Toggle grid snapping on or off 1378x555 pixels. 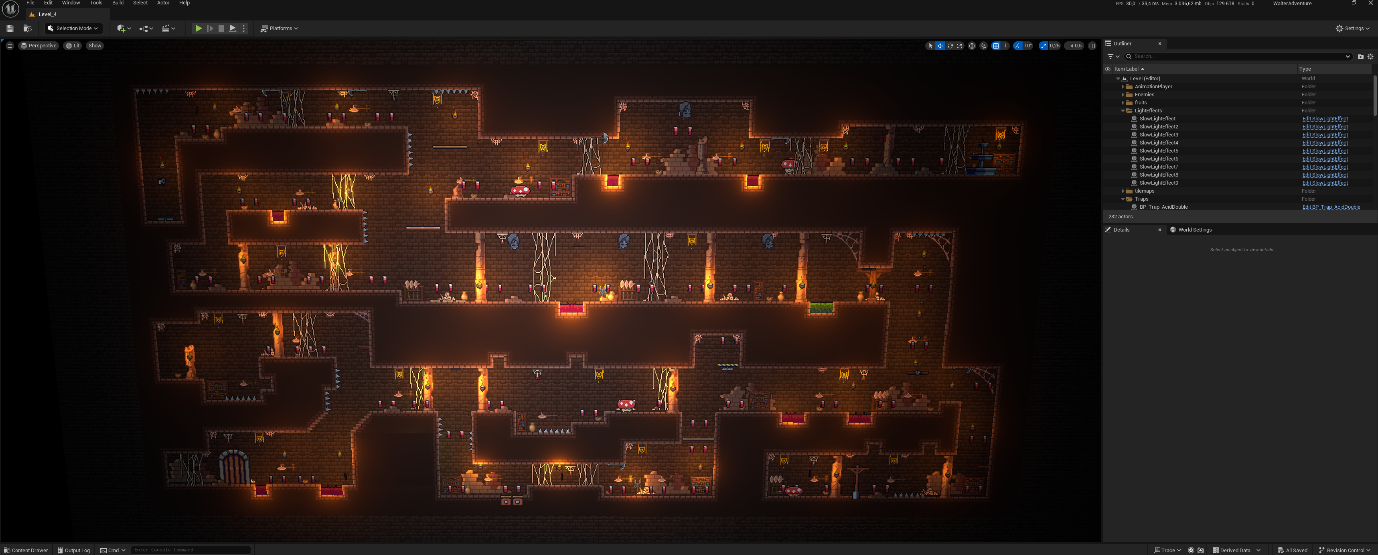coord(995,46)
